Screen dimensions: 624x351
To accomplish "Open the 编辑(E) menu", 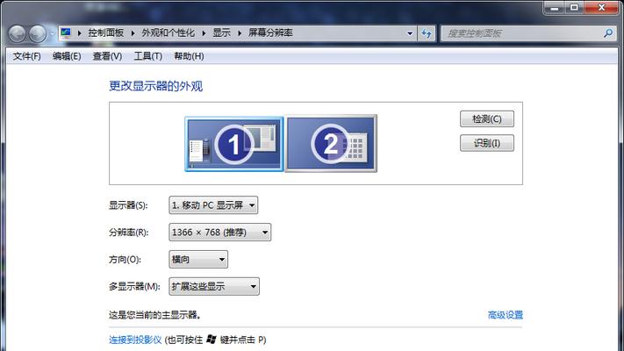I will (x=67, y=56).
